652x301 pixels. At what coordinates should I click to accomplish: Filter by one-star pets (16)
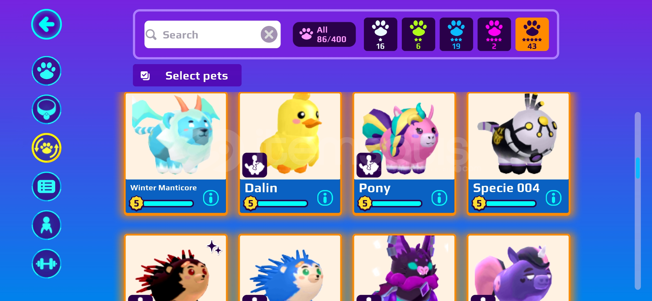pyautogui.click(x=381, y=34)
